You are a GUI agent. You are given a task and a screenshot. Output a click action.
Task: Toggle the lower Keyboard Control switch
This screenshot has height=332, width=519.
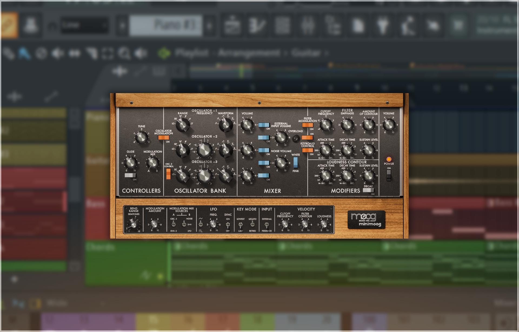(307, 150)
